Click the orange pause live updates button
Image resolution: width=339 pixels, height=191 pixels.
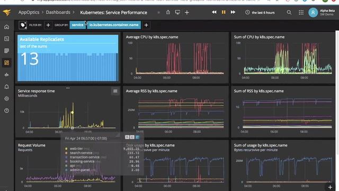[224, 12]
